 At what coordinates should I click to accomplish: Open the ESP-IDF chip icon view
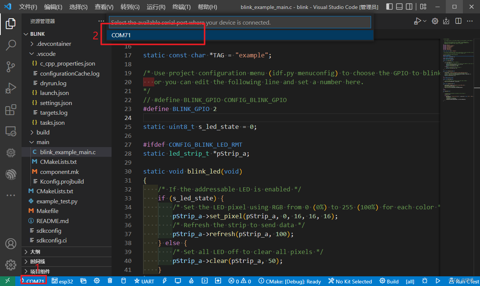[x=11, y=153]
